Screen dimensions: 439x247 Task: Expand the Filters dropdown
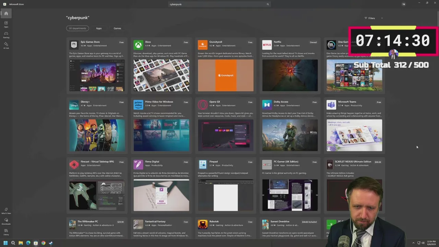[x=373, y=18]
